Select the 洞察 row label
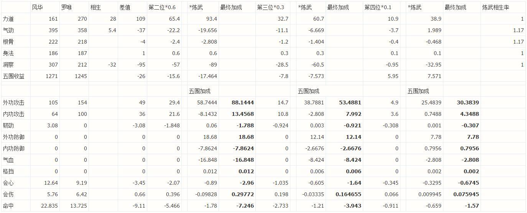This screenshot has height=213, width=527. pyautogui.click(x=8, y=65)
